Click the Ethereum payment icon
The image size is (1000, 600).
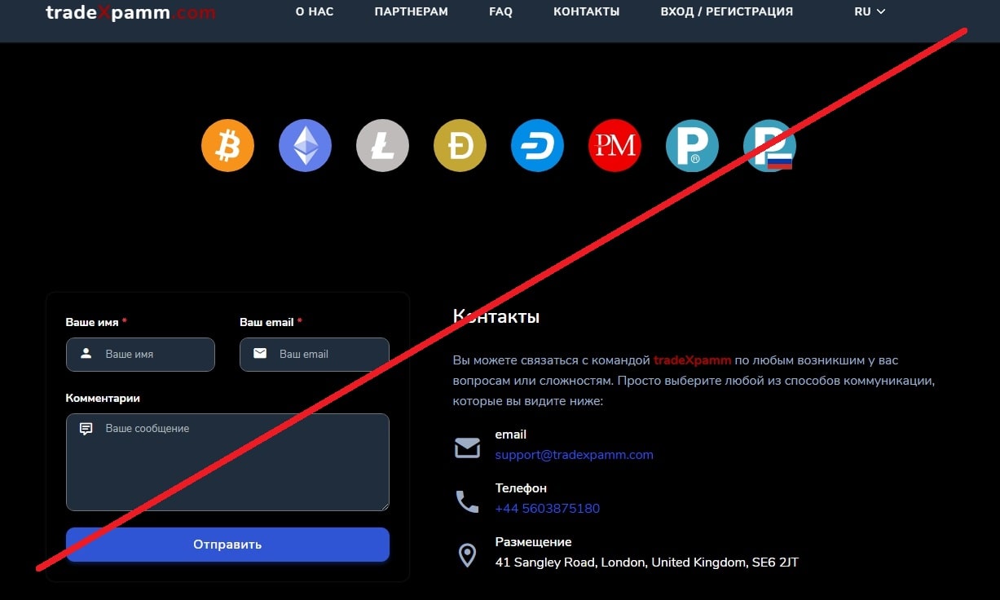305,146
